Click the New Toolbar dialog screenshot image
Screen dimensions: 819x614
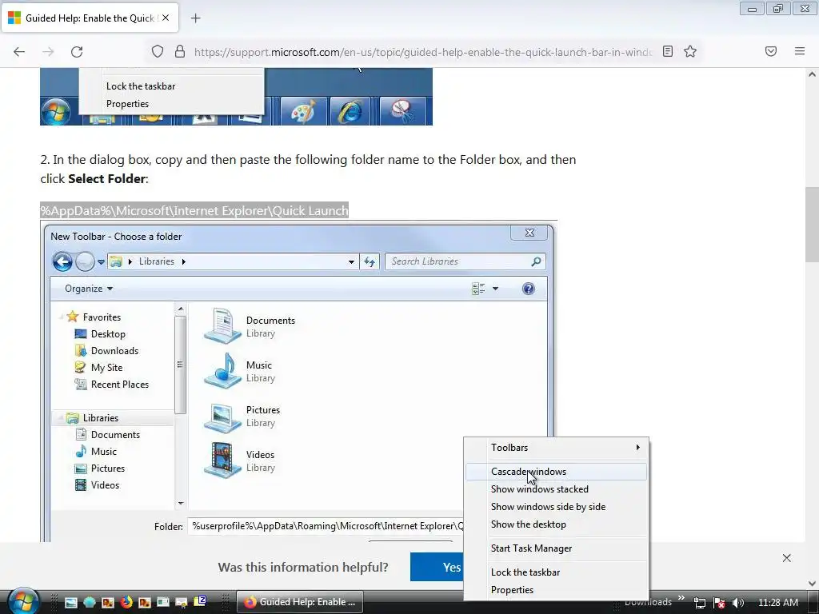click(x=299, y=381)
